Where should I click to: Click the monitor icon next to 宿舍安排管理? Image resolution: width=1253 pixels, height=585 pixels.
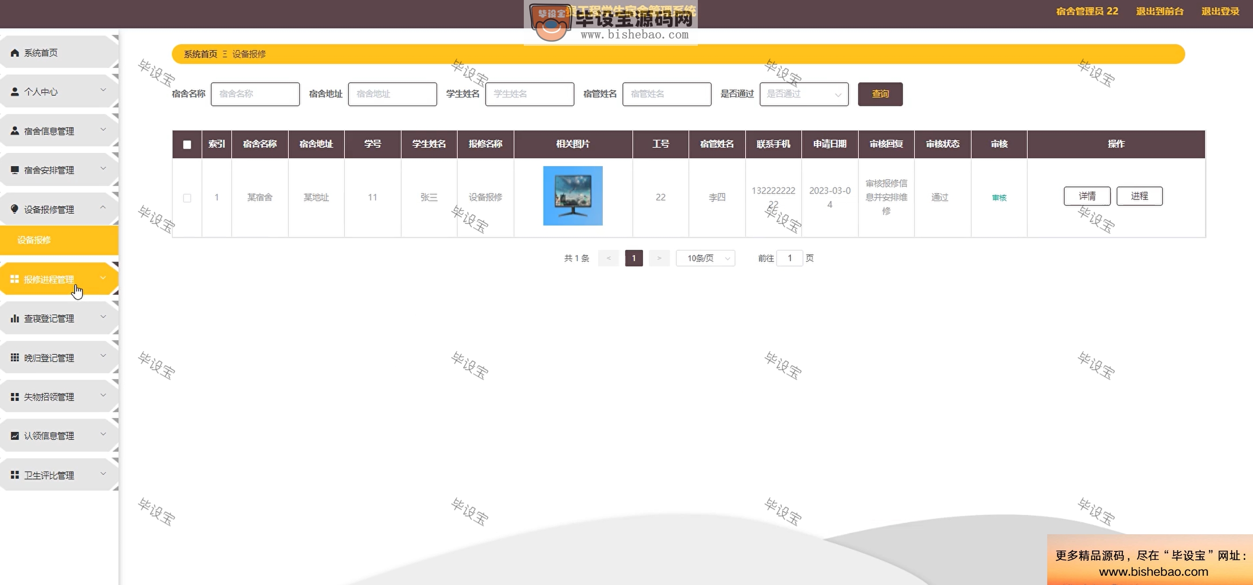point(14,170)
